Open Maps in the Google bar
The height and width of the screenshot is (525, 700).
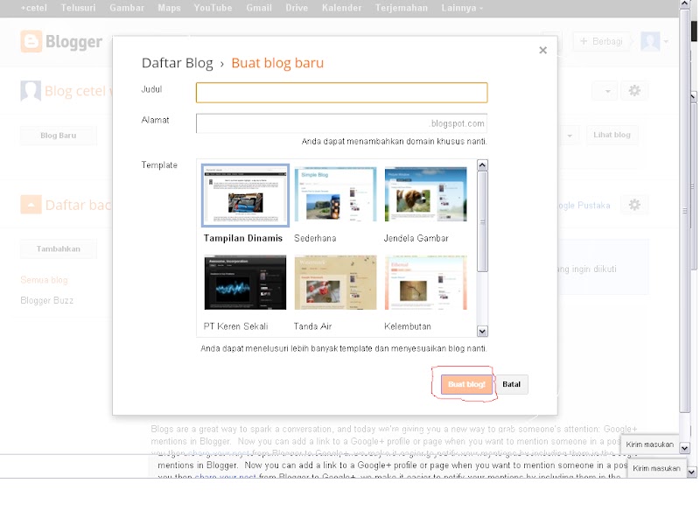click(169, 8)
